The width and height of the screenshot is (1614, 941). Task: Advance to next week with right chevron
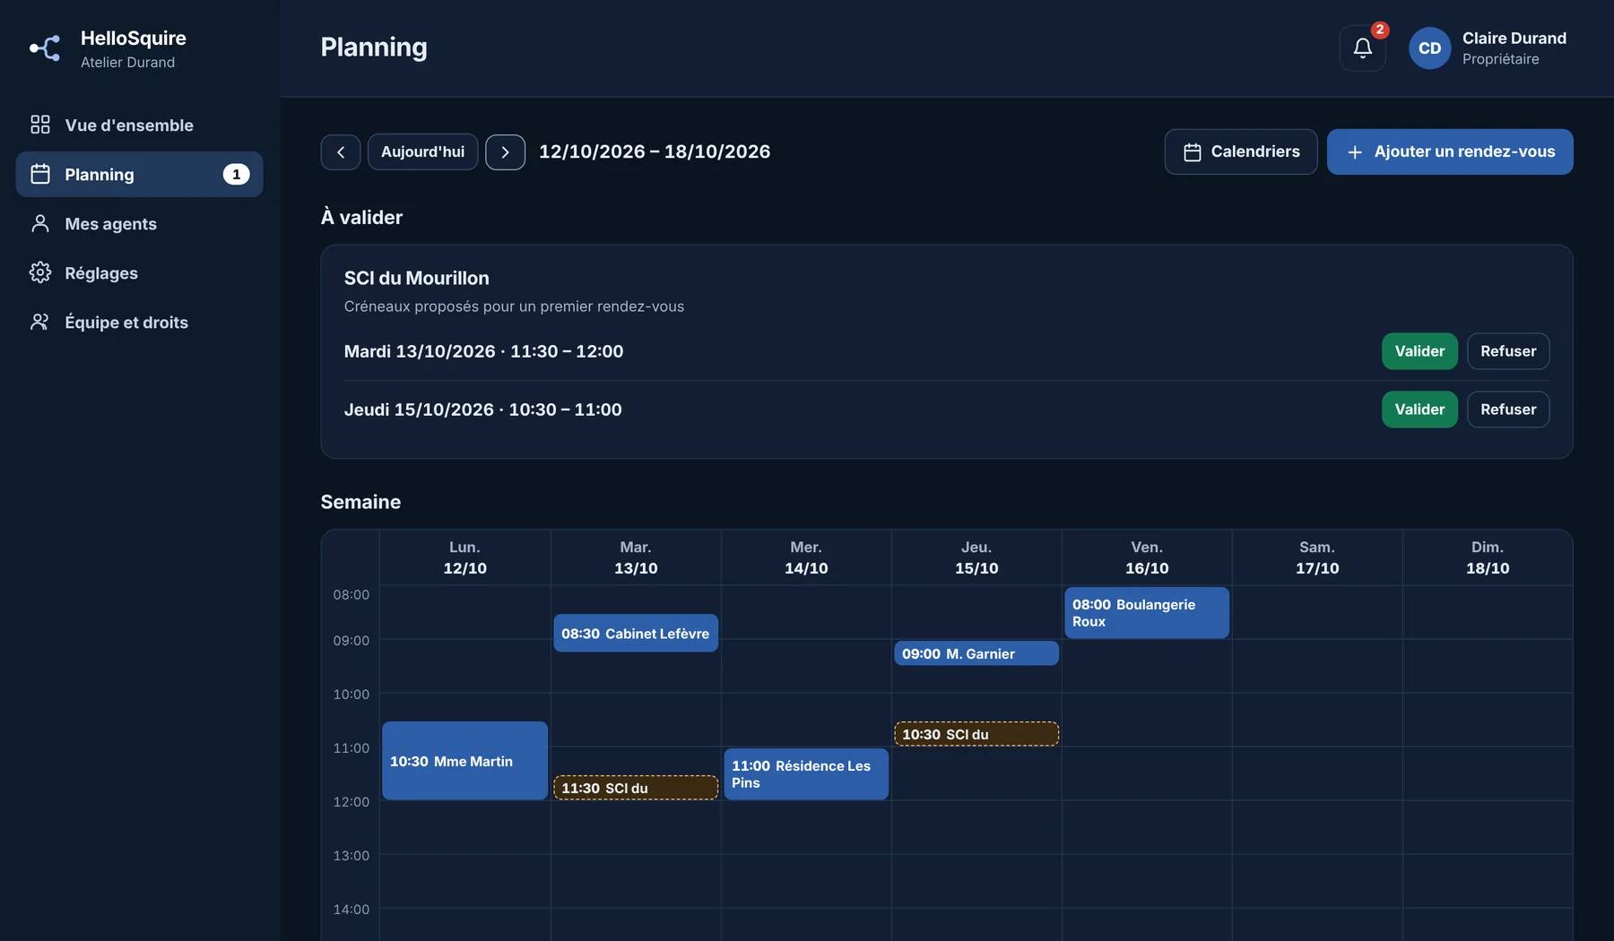click(506, 152)
